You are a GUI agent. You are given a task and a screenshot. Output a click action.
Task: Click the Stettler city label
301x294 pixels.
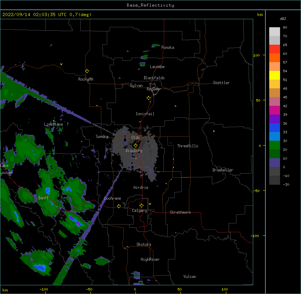221,83
